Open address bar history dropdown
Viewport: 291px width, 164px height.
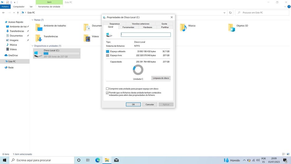click(224, 13)
